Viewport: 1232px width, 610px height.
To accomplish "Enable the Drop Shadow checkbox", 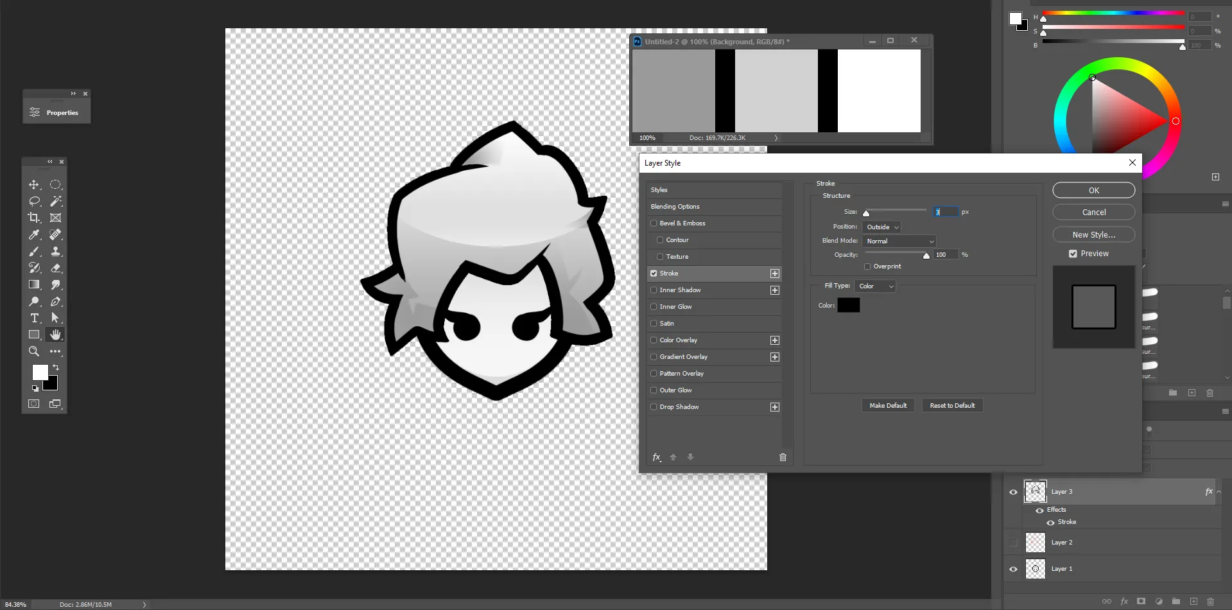I will (654, 407).
